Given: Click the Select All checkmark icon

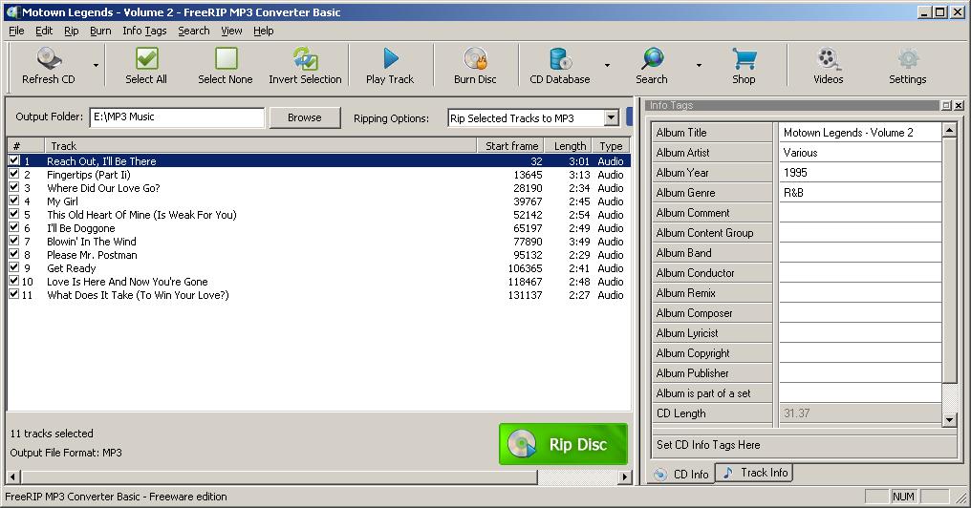Looking at the screenshot, I should click(146, 58).
